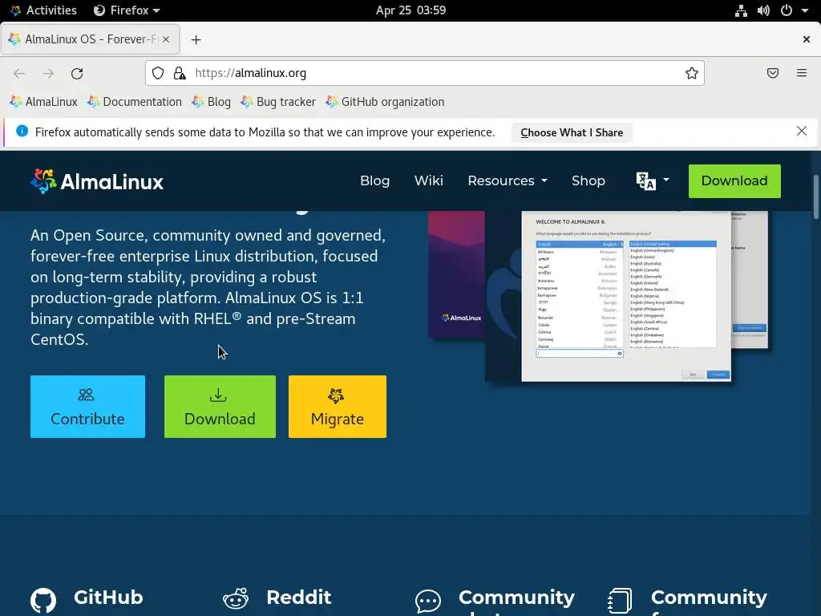Open a new browser tab
The height and width of the screenshot is (616, 821).
tap(196, 40)
